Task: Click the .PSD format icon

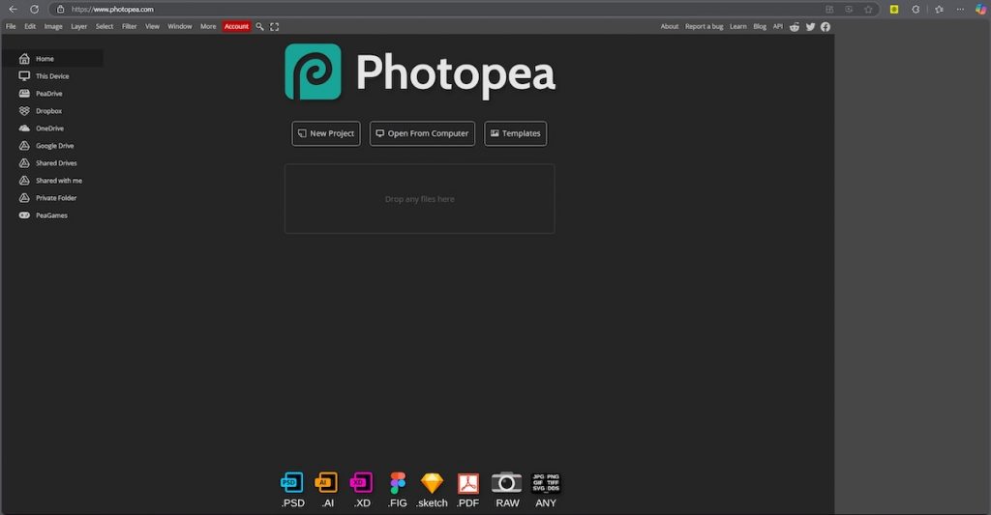Action: point(292,483)
